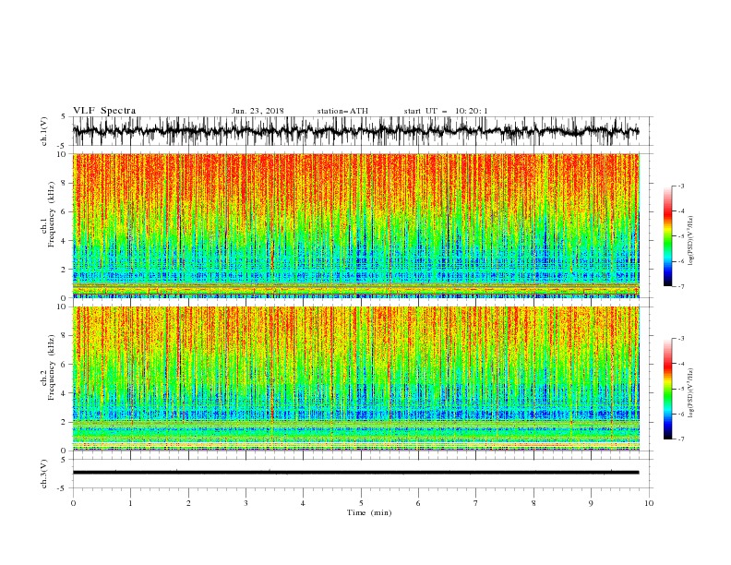
Task: Click inside the ch.1 spectrogram panel
Action: click(x=355, y=225)
